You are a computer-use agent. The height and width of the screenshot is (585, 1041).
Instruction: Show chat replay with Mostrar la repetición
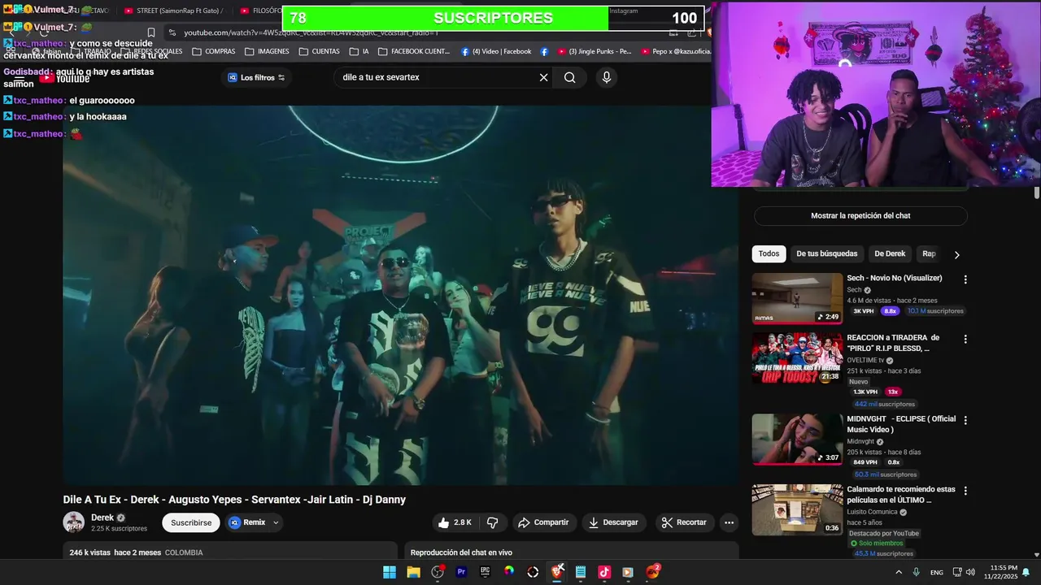point(860,215)
